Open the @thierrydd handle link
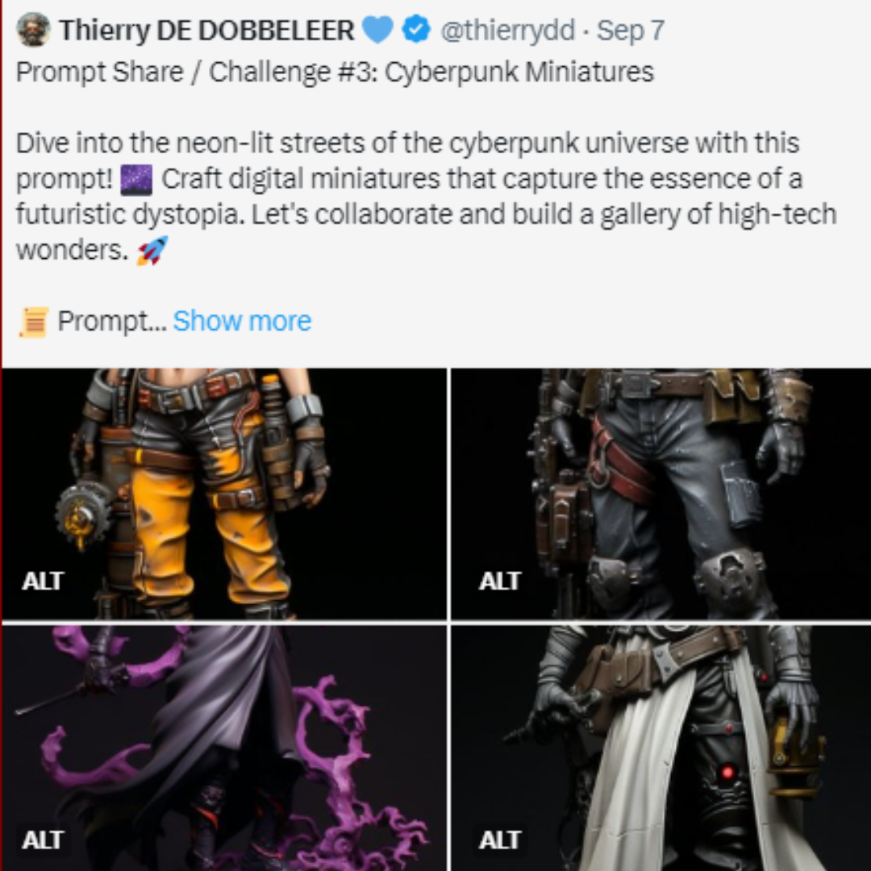871x871 pixels. tap(508, 30)
